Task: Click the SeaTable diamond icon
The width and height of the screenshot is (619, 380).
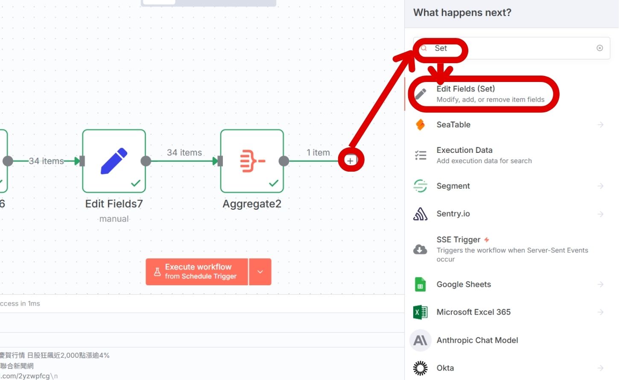Action: pyautogui.click(x=420, y=125)
